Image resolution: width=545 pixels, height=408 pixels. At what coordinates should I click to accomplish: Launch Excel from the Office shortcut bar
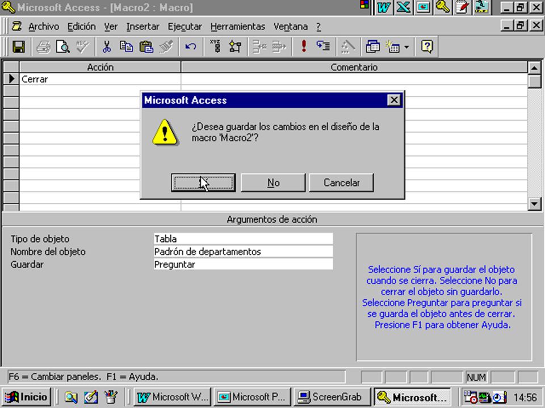403,7
